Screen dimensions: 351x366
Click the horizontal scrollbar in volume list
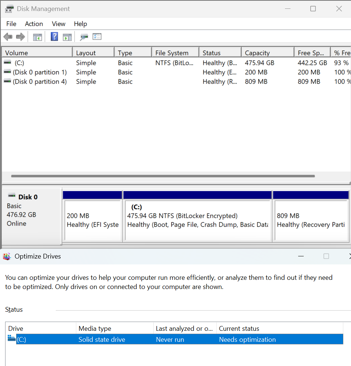pyautogui.click(x=163, y=176)
